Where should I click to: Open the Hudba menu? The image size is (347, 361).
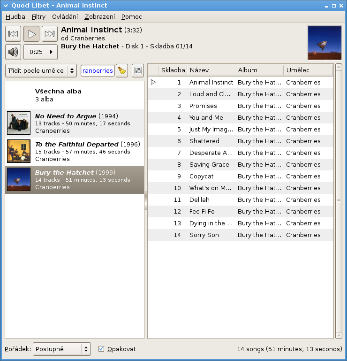pos(15,17)
